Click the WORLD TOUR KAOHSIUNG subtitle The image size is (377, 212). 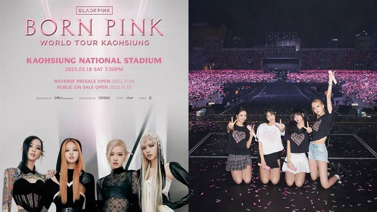(x=95, y=43)
